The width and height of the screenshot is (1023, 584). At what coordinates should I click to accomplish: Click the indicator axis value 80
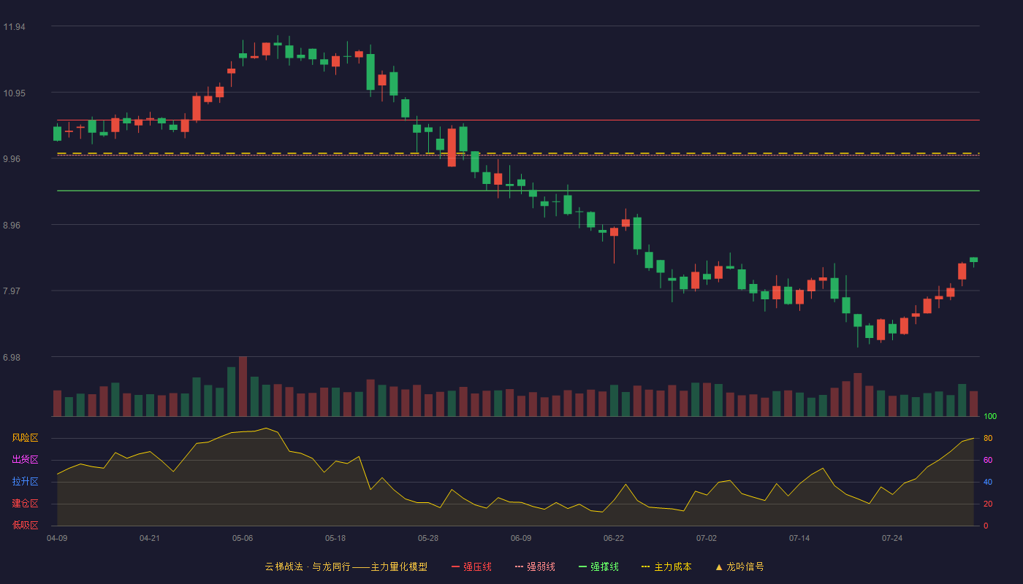click(988, 438)
